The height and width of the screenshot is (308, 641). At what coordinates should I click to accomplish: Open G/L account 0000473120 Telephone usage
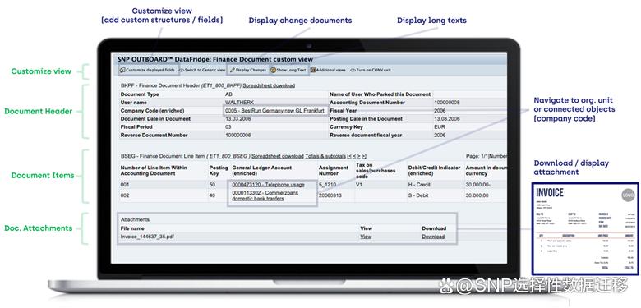tap(268, 185)
